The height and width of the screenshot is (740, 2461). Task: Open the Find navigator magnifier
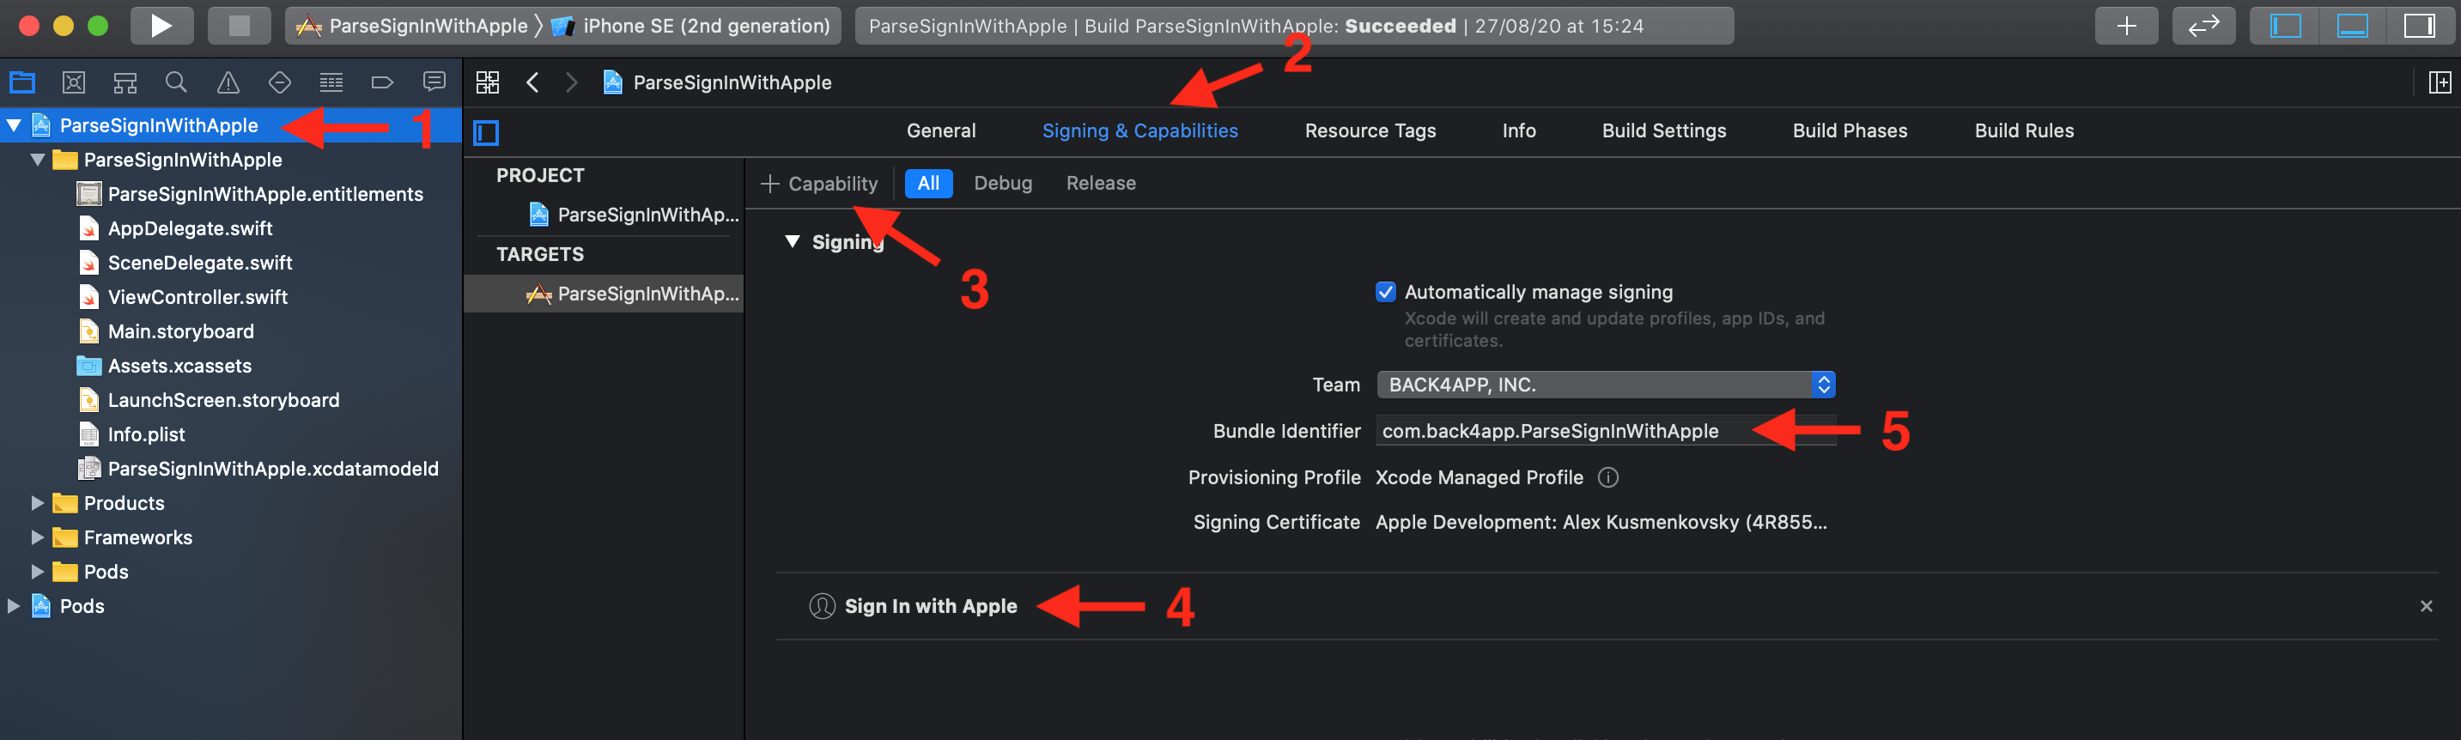[176, 82]
